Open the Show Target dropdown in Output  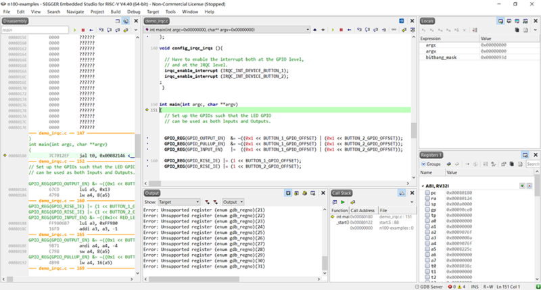[x=179, y=202]
